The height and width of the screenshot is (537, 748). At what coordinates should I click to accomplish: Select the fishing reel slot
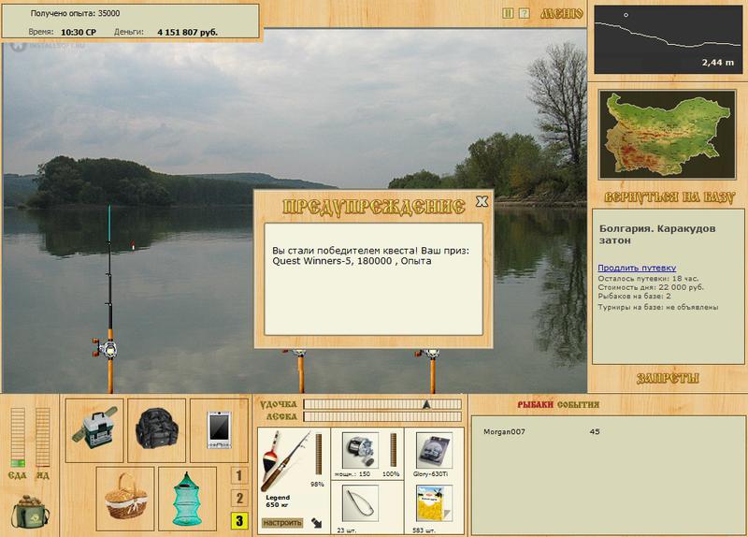361,450
